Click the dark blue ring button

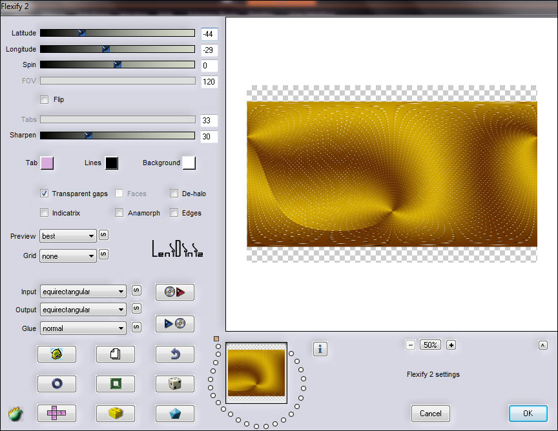click(56, 383)
